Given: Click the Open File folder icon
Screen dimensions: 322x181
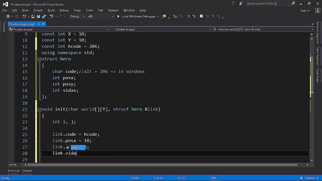Looking at the screenshot, I should (33, 17).
